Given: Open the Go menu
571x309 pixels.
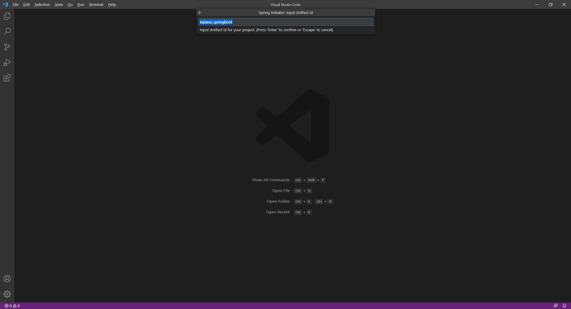Looking at the screenshot, I should pos(70,4).
